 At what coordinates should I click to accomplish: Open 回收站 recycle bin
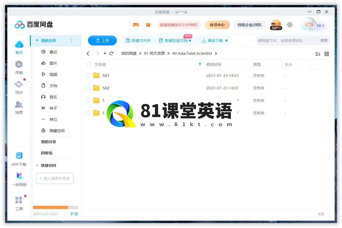(x=47, y=153)
